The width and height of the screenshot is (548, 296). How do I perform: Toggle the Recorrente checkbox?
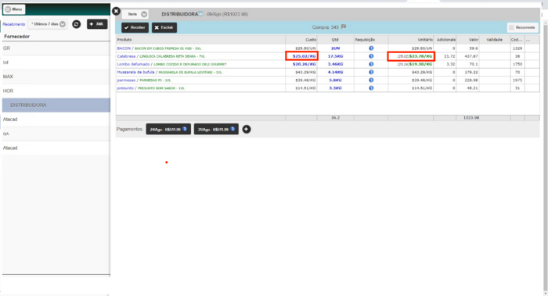pos(511,27)
